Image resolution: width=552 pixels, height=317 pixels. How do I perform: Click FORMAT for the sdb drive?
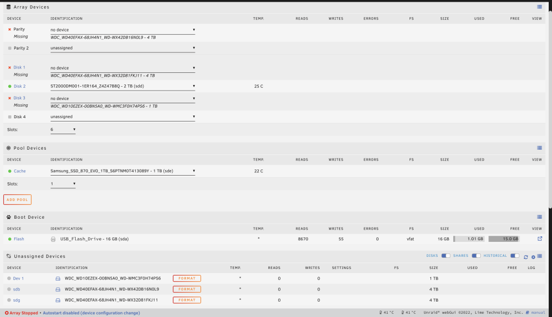pyautogui.click(x=187, y=289)
